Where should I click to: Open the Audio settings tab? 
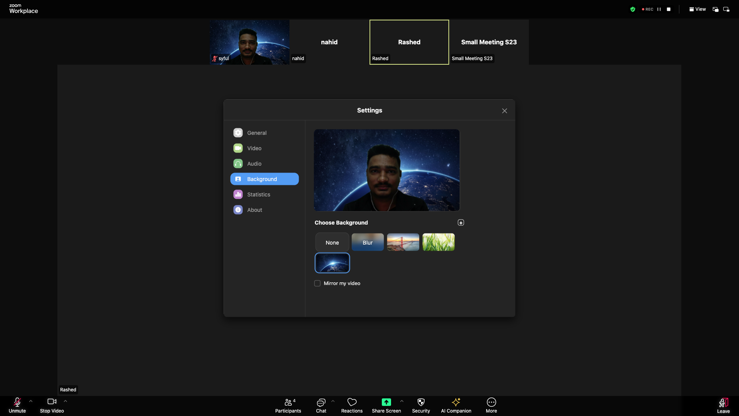pos(264,164)
